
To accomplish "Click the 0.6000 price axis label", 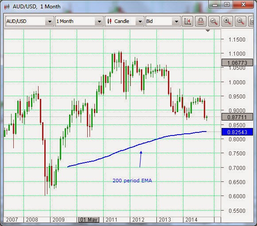I will [x=237, y=196].
